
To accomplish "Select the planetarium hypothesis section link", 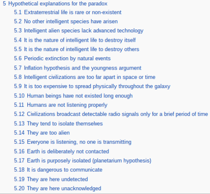I will tap(83, 161).
